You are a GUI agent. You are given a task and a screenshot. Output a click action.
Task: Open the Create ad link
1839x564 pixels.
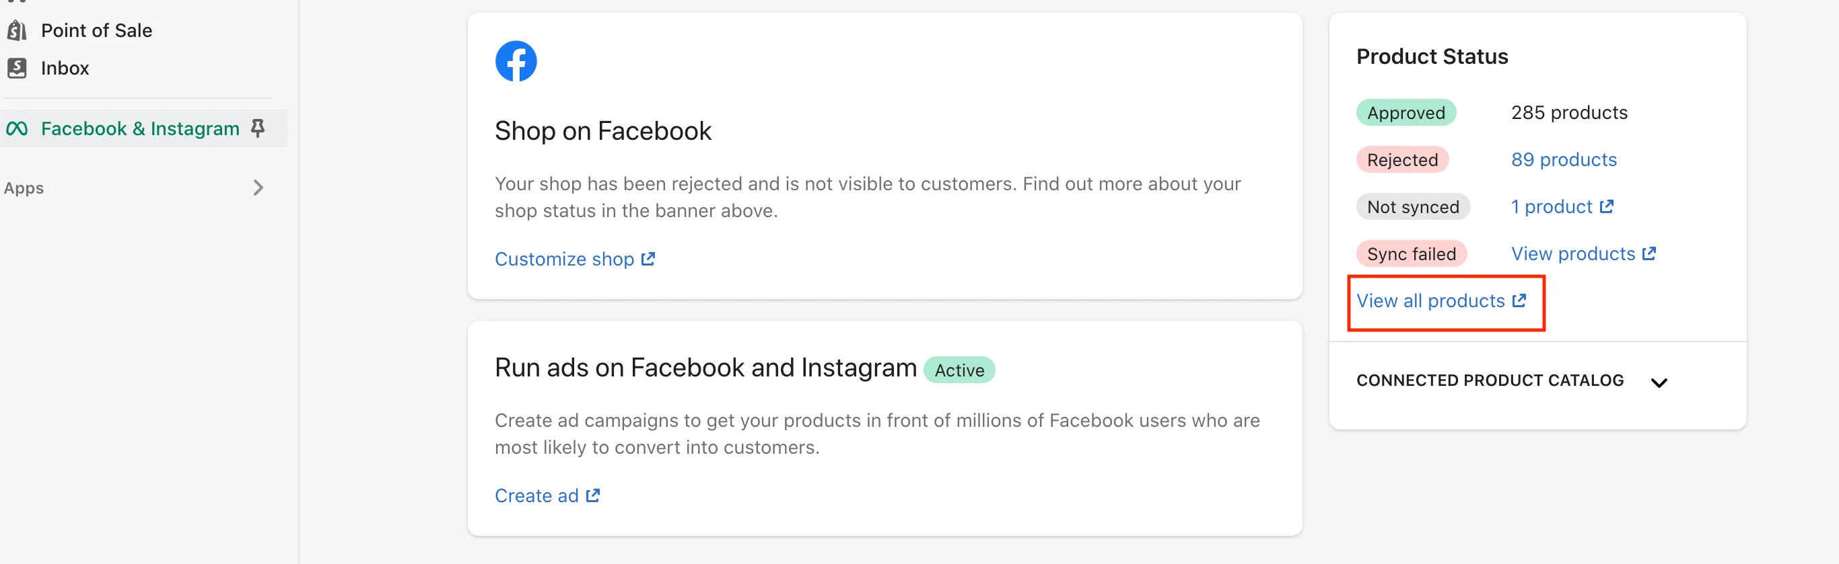536,495
